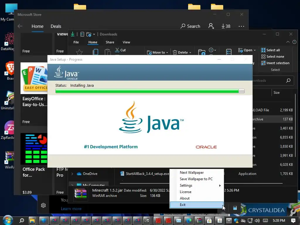Choose Save Wallpaper to PC
Viewport: 300px width, 225px height.
pos(197,179)
